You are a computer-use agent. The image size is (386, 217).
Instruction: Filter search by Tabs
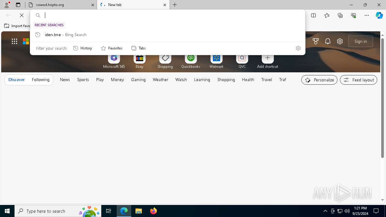pyautogui.click(x=138, y=48)
